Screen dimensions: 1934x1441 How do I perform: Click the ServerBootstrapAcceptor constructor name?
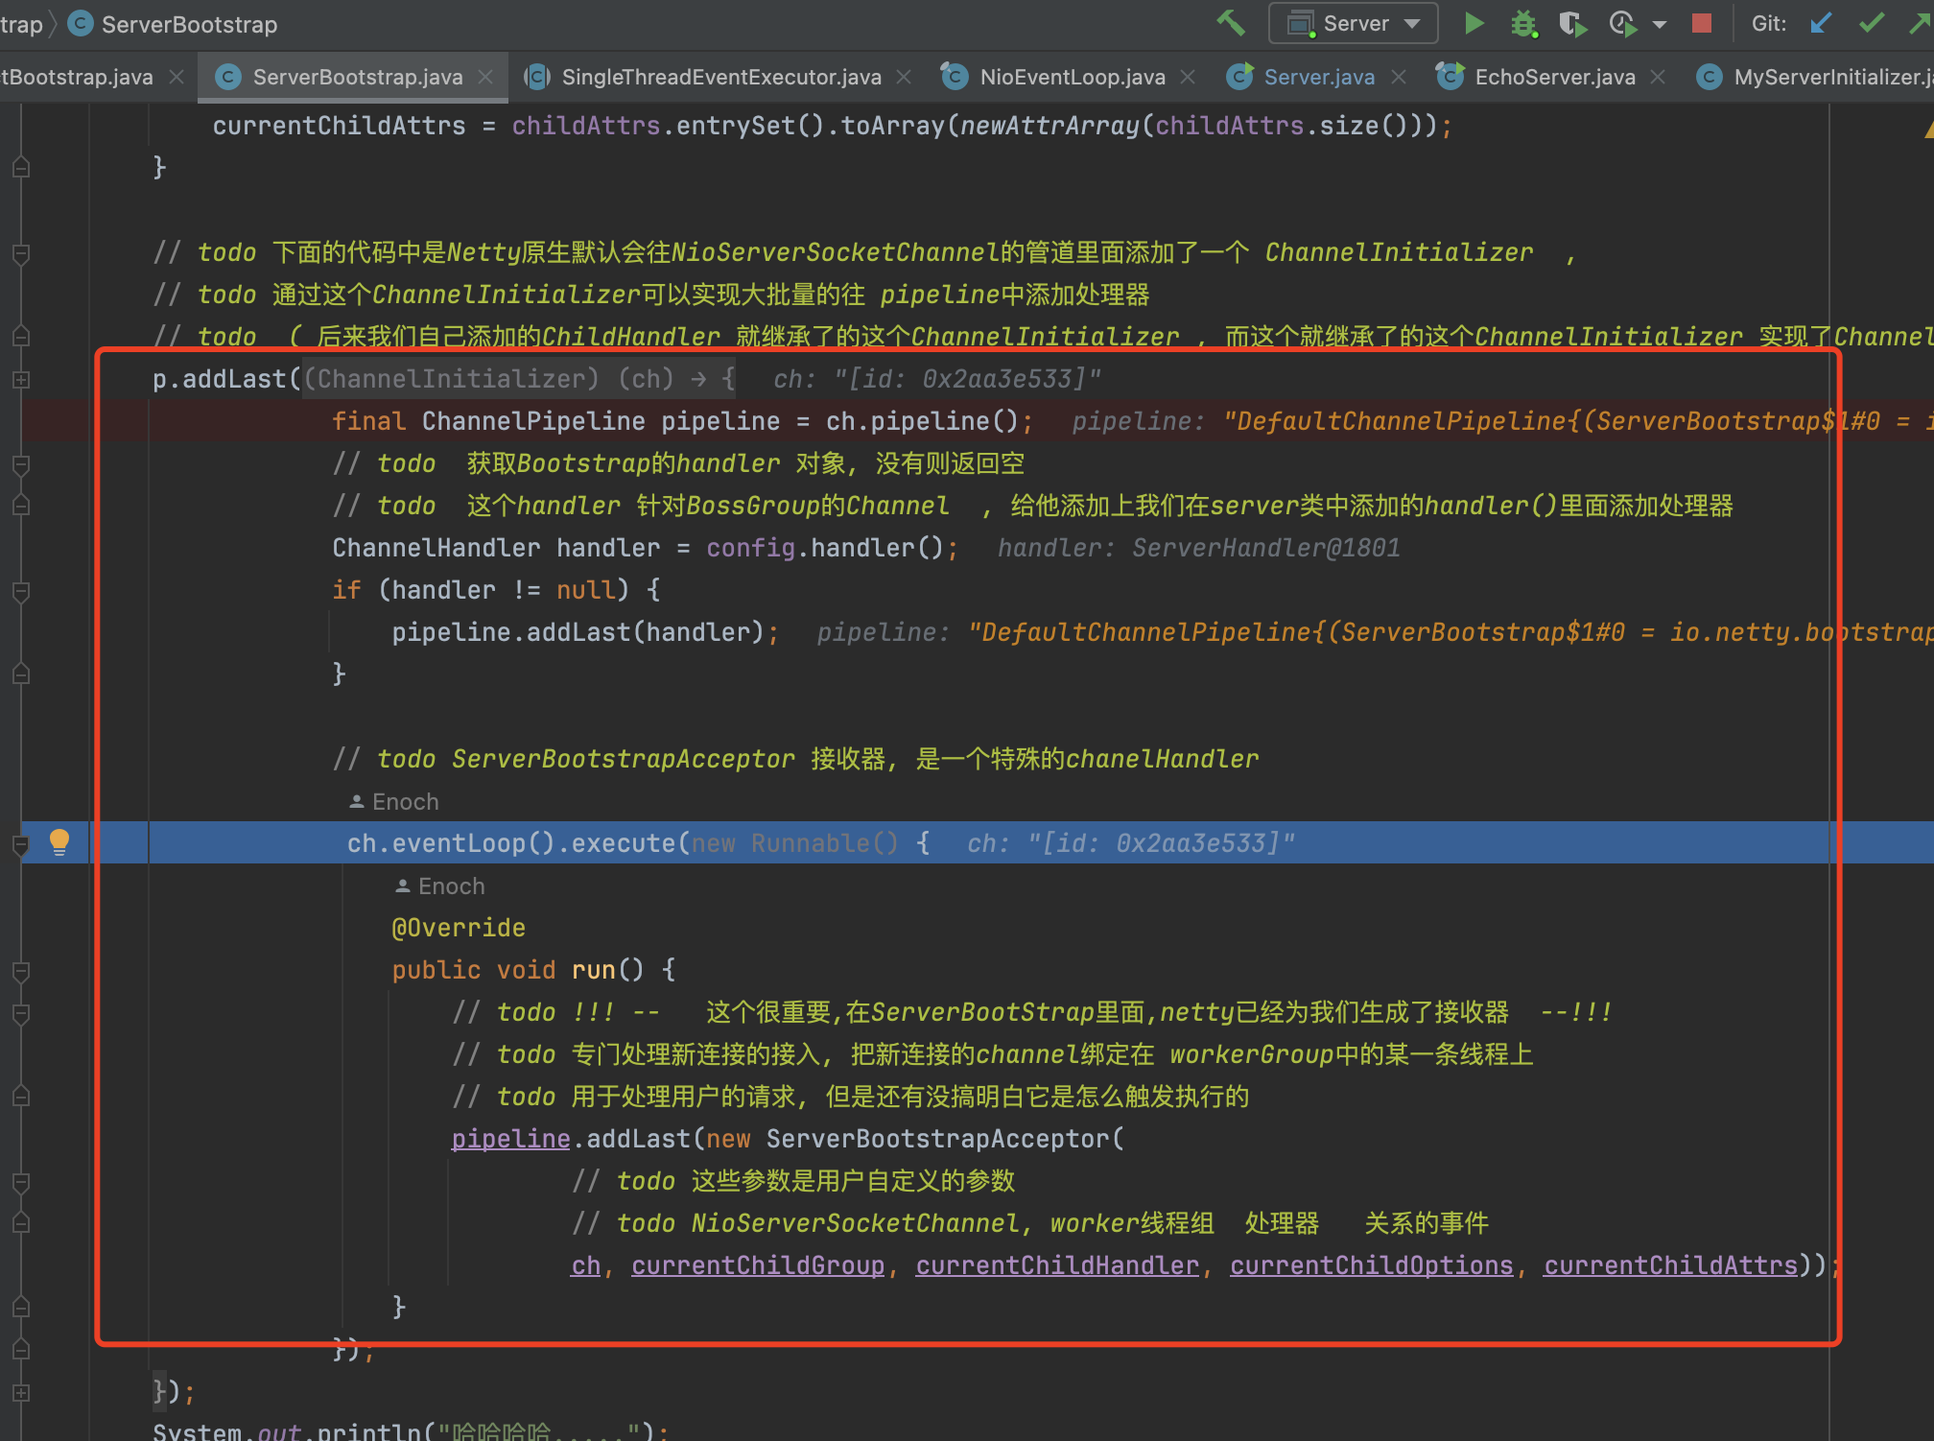click(x=937, y=1139)
